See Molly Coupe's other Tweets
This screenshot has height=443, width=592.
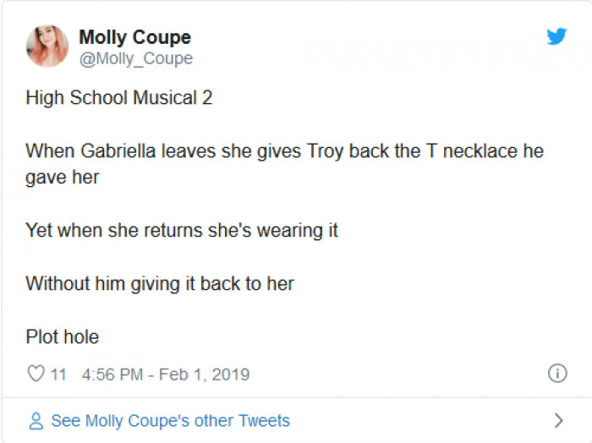[x=170, y=420]
